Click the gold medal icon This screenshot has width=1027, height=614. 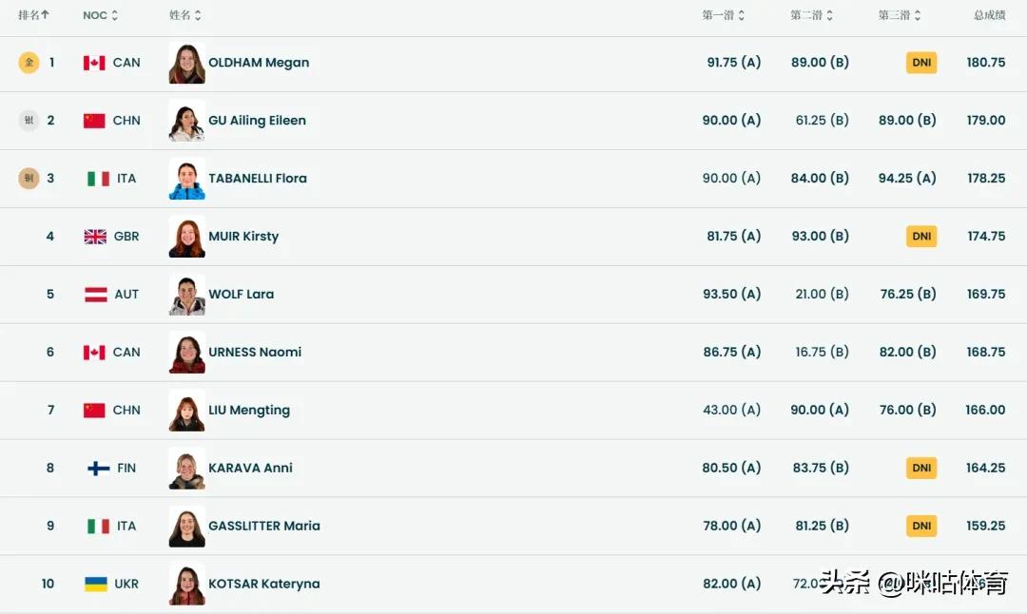29,63
